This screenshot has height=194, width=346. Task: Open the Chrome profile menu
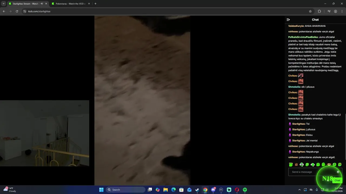(335, 11)
